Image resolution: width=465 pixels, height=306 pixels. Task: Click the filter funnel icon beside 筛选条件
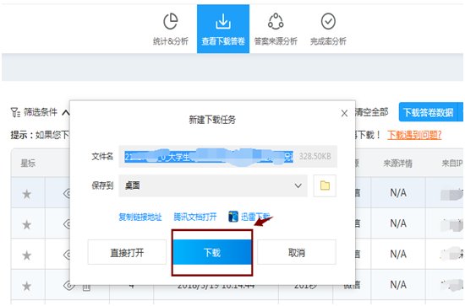[x=15, y=112]
